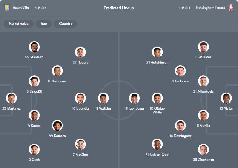
Task: Open the Nottingham Forest team link
Action: pos(210,8)
